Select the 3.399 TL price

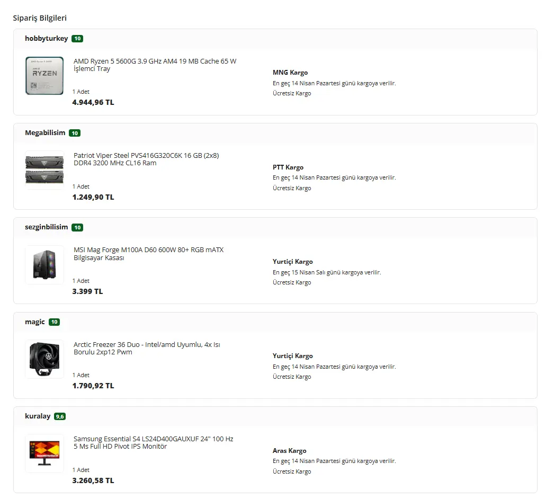point(87,291)
